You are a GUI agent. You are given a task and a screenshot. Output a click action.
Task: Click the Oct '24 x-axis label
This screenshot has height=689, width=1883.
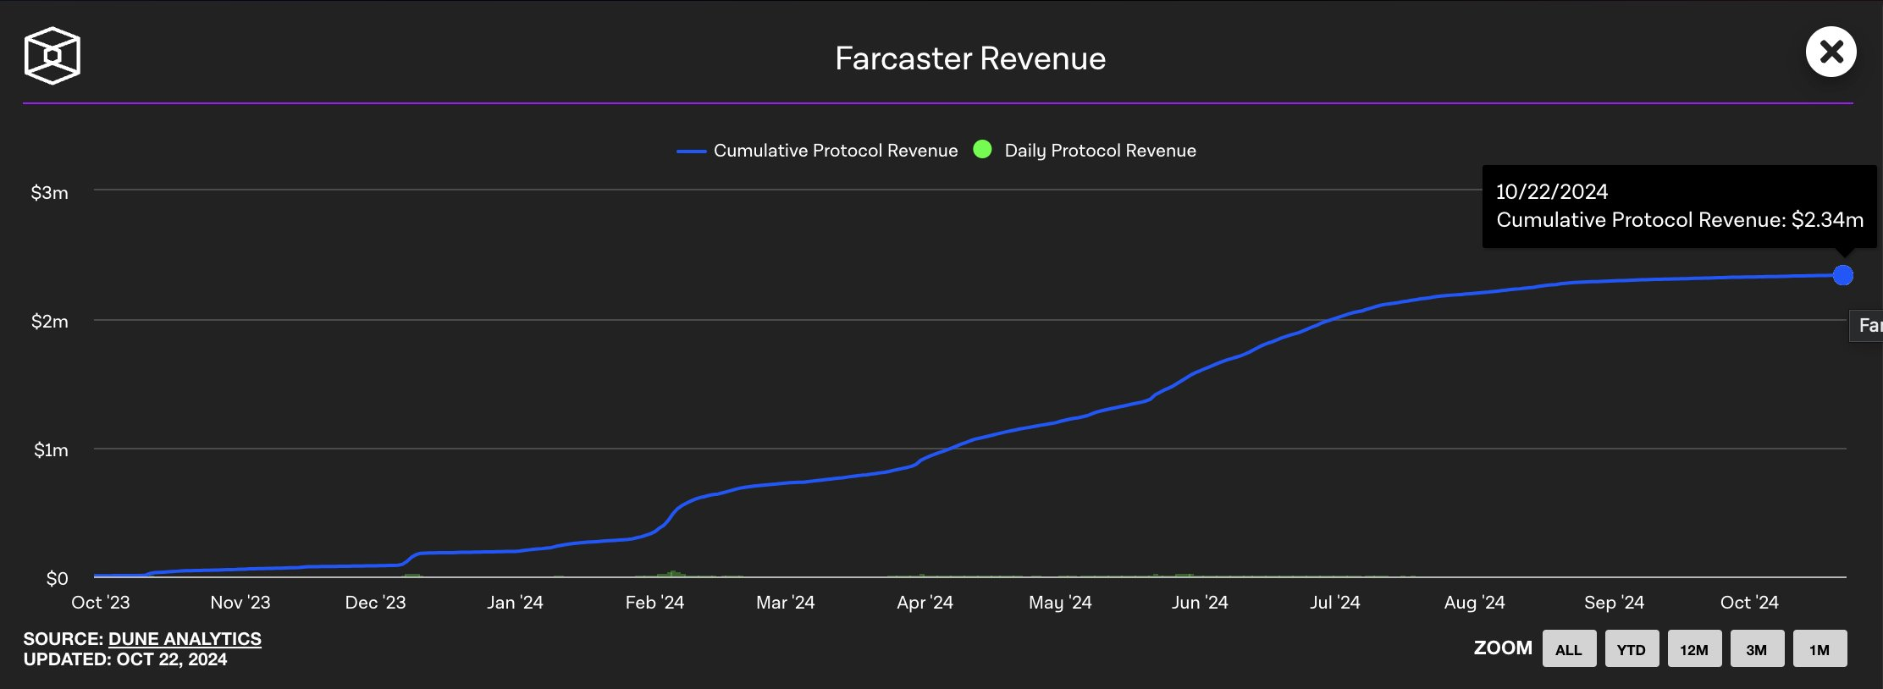point(1749,603)
